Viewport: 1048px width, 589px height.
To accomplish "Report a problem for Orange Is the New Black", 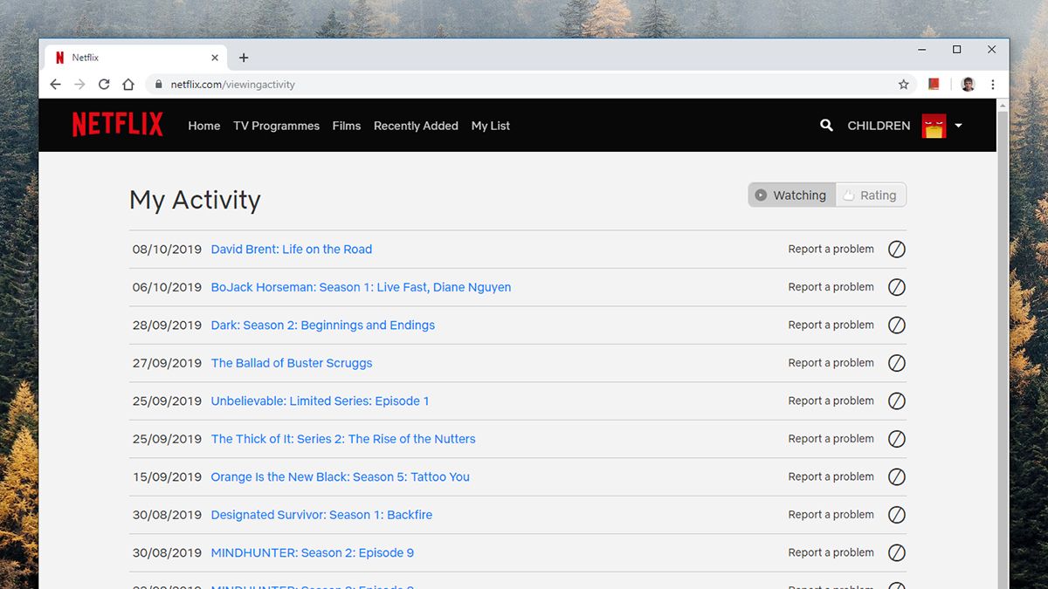I will click(x=831, y=477).
